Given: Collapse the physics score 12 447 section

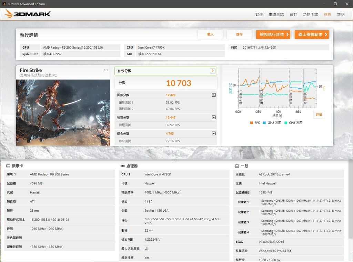Looking at the screenshot, I should 214,117.
